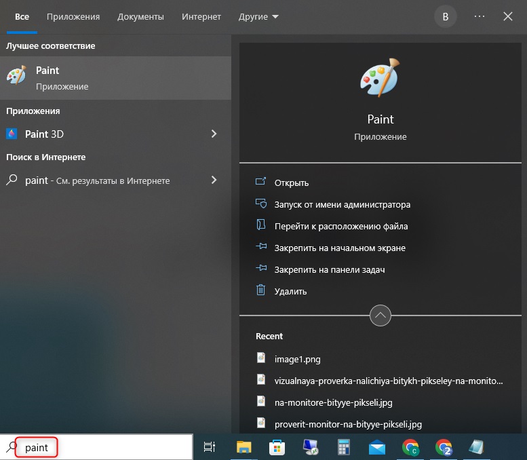The image size is (527, 460).
Task: Open the recent file vizualnaya-proverka-nalichiya-bitykh-pikseley
Action: (x=389, y=381)
